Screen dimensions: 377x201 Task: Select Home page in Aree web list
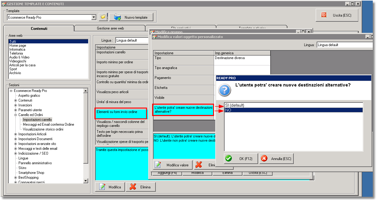click(x=49, y=46)
